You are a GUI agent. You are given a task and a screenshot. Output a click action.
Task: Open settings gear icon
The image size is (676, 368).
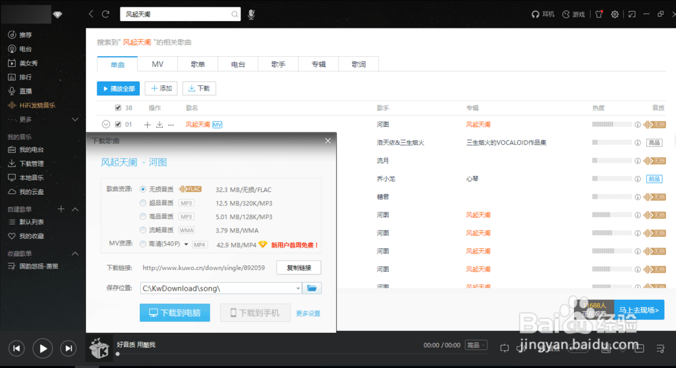click(x=614, y=14)
